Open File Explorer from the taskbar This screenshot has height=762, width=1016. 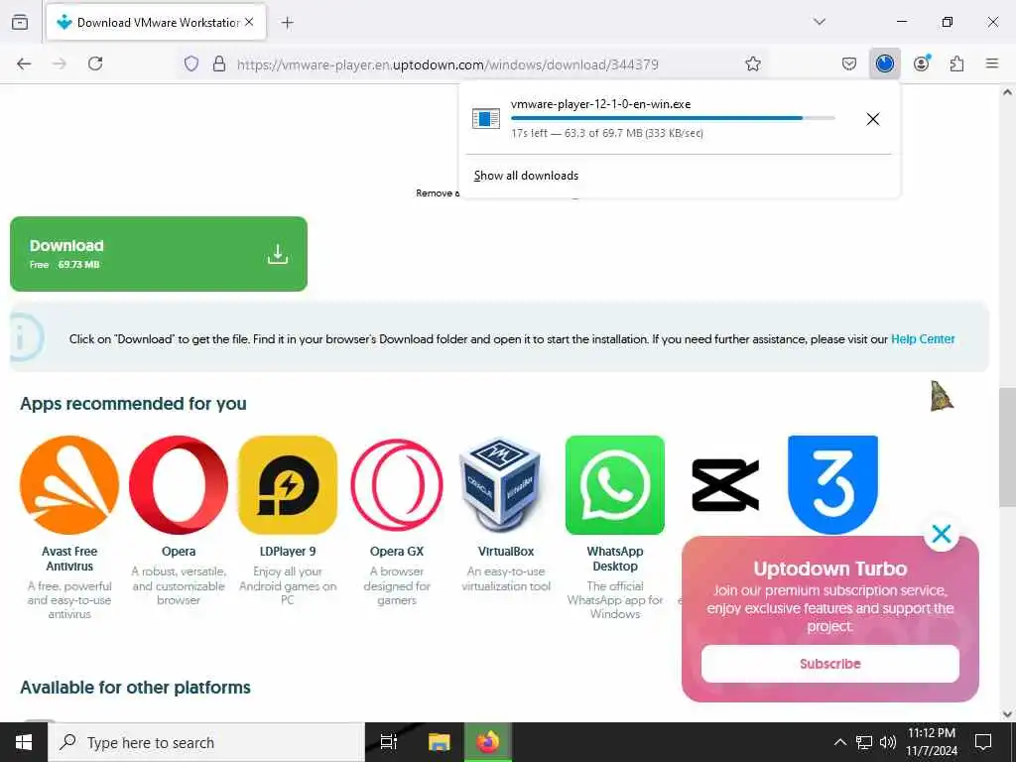click(x=439, y=742)
